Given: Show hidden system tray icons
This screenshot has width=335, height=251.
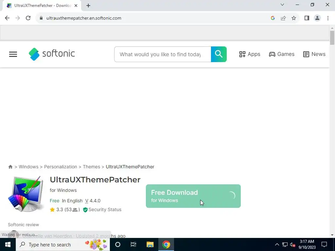Looking at the screenshot, I should point(277,244).
